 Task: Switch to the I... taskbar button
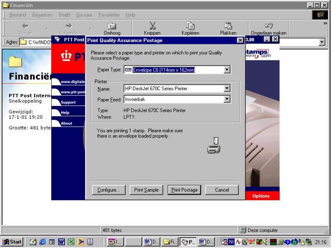tap(116, 242)
